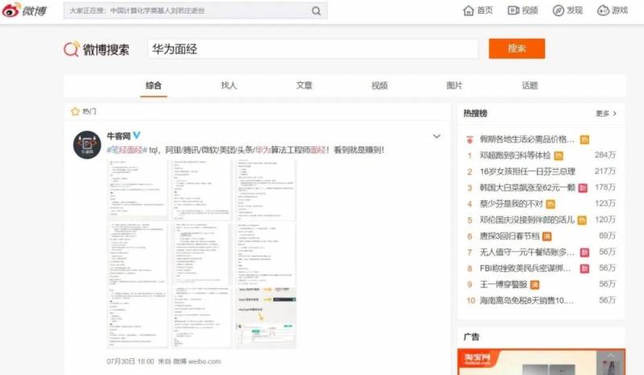
Task: Open the second image thumbnail in the top row
Action: [201, 190]
